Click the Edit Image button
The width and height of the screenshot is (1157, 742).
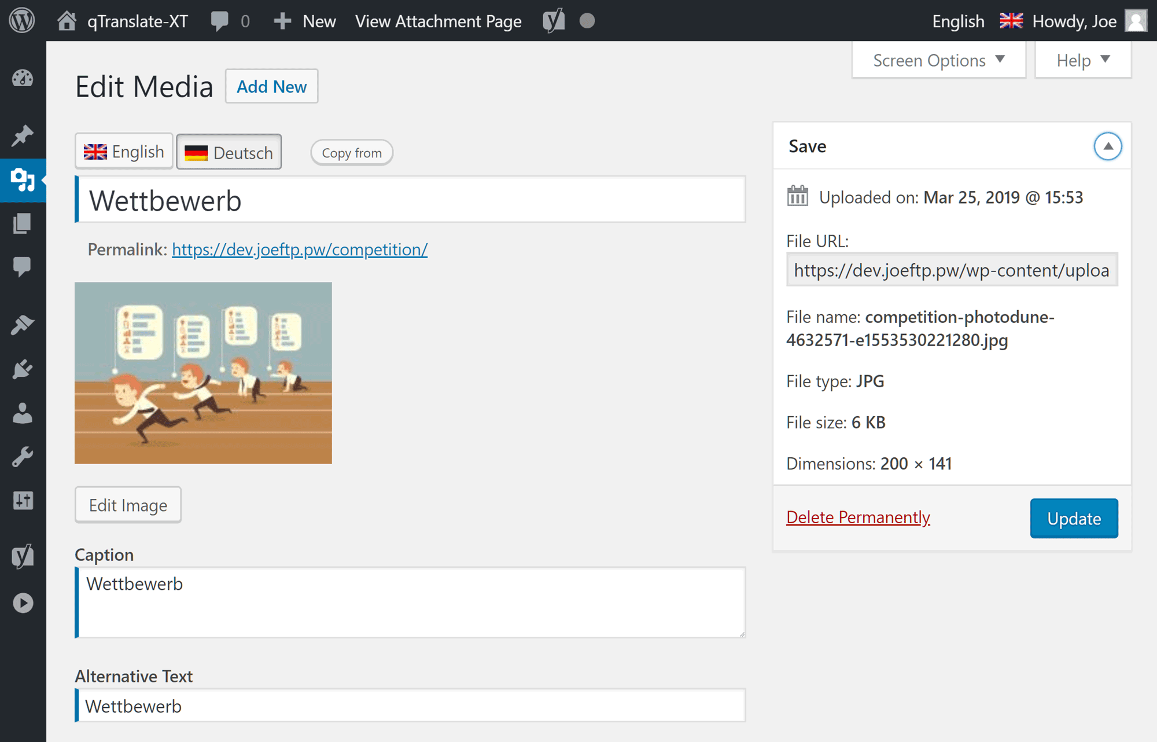click(x=127, y=505)
